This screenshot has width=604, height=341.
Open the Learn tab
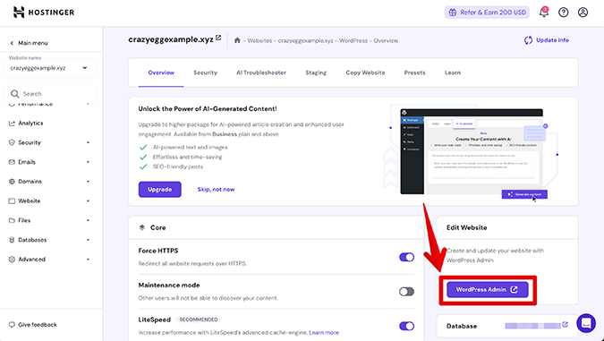[x=453, y=72]
